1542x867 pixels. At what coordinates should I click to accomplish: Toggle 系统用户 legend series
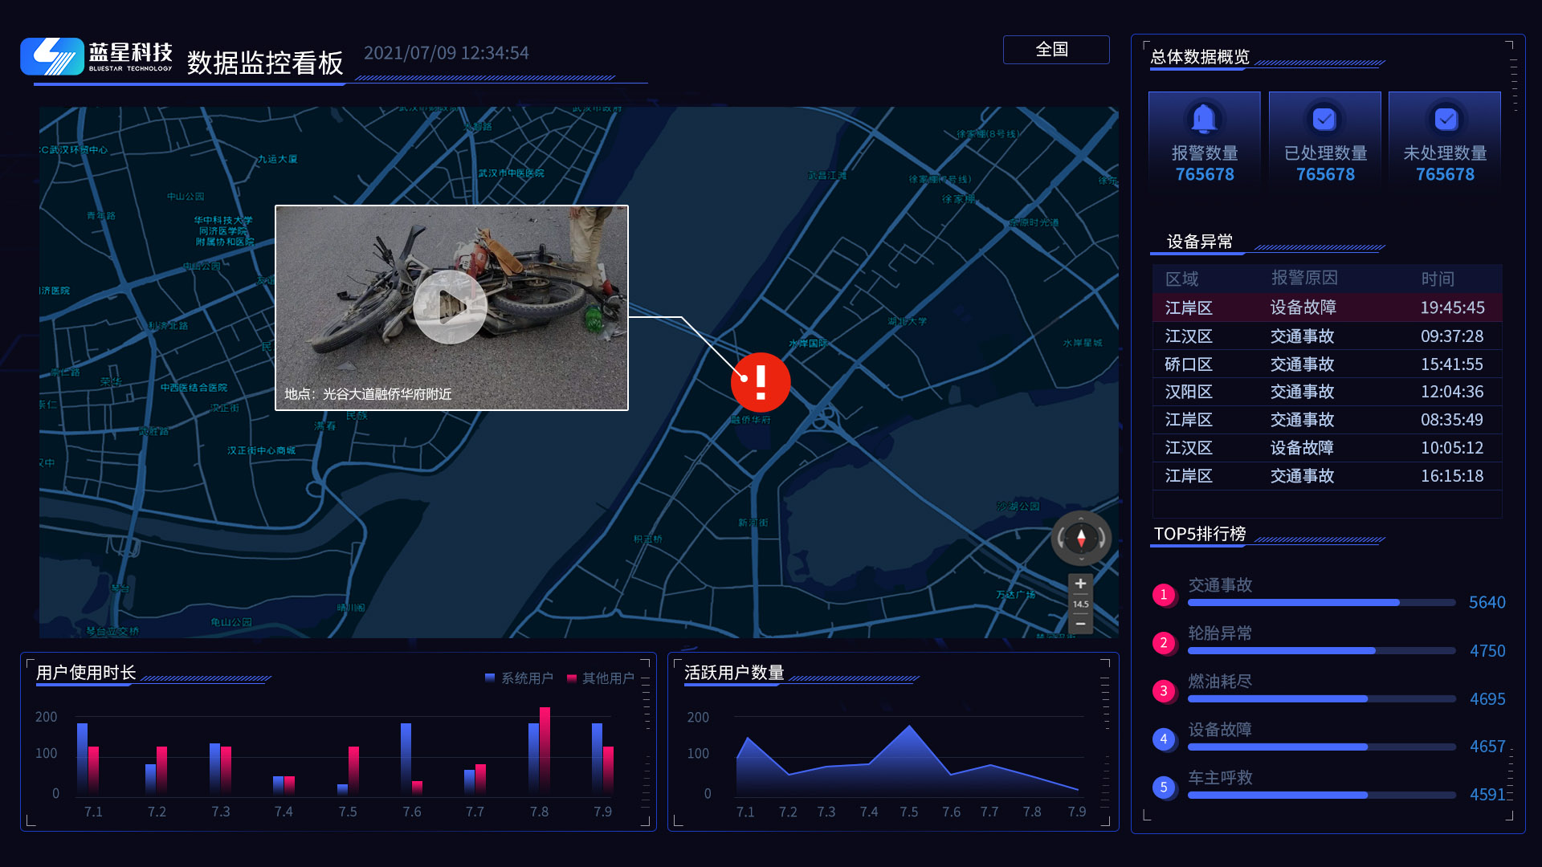click(x=519, y=678)
